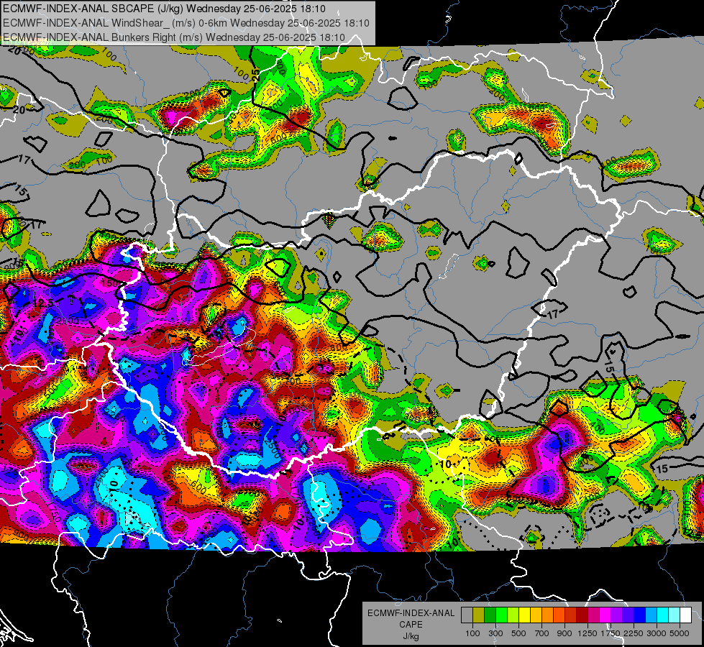704x647 pixels.
Task: Click the Bunkers Right title line
Action: tap(174, 37)
